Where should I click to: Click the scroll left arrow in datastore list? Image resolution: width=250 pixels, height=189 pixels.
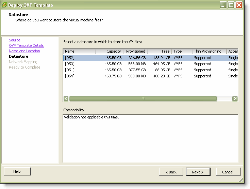point(66,98)
